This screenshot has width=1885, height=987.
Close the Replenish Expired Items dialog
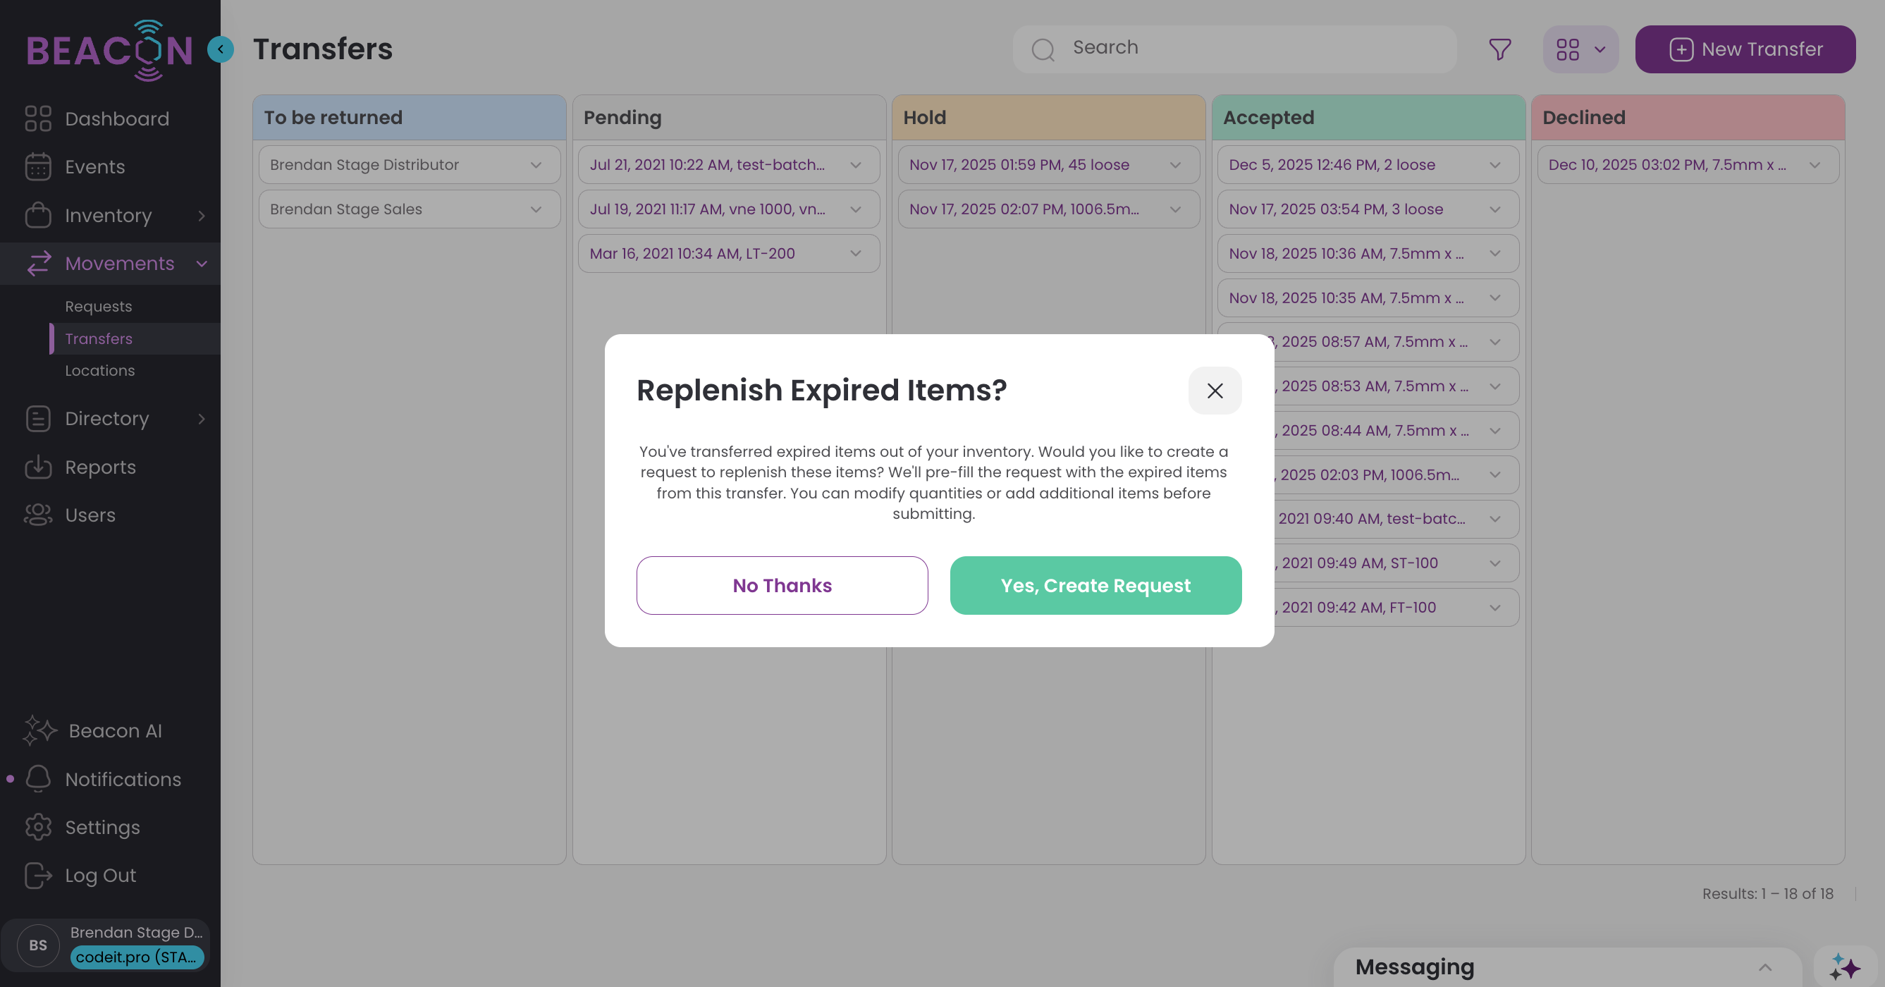point(1214,391)
